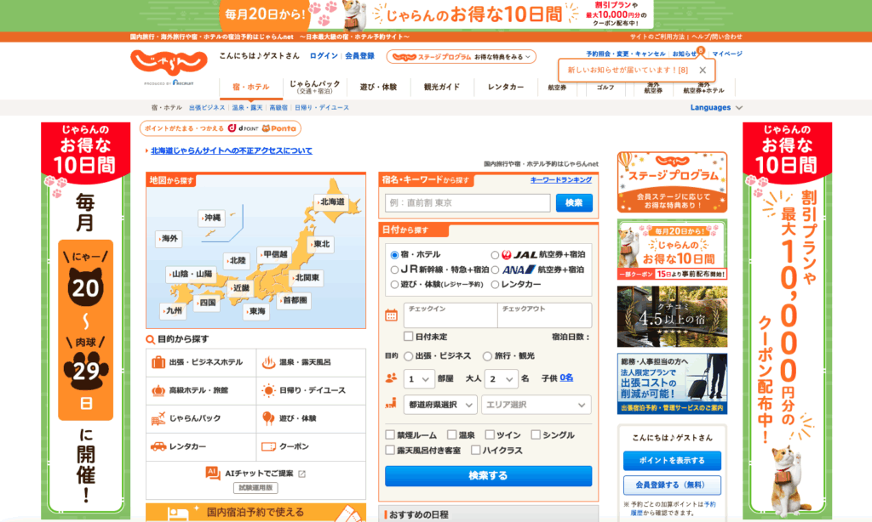Check the シングル checkbox
The width and height of the screenshot is (872, 522).
pos(535,434)
